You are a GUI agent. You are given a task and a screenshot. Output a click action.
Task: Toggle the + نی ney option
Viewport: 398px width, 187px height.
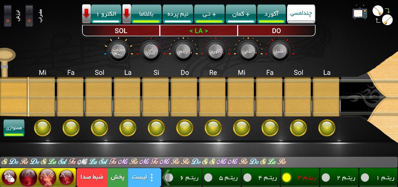pos(209,14)
